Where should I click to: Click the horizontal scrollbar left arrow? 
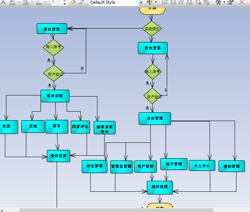click(x=2, y=210)
